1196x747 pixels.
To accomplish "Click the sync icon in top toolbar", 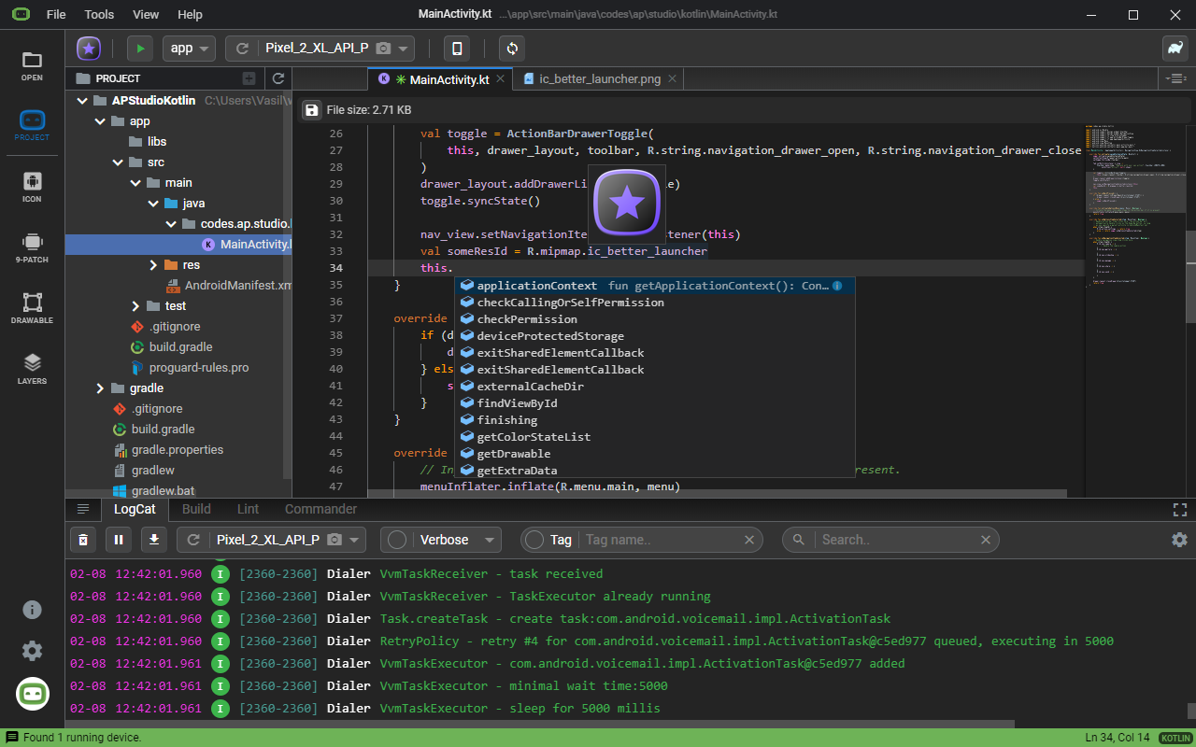I will pos(512,49).
